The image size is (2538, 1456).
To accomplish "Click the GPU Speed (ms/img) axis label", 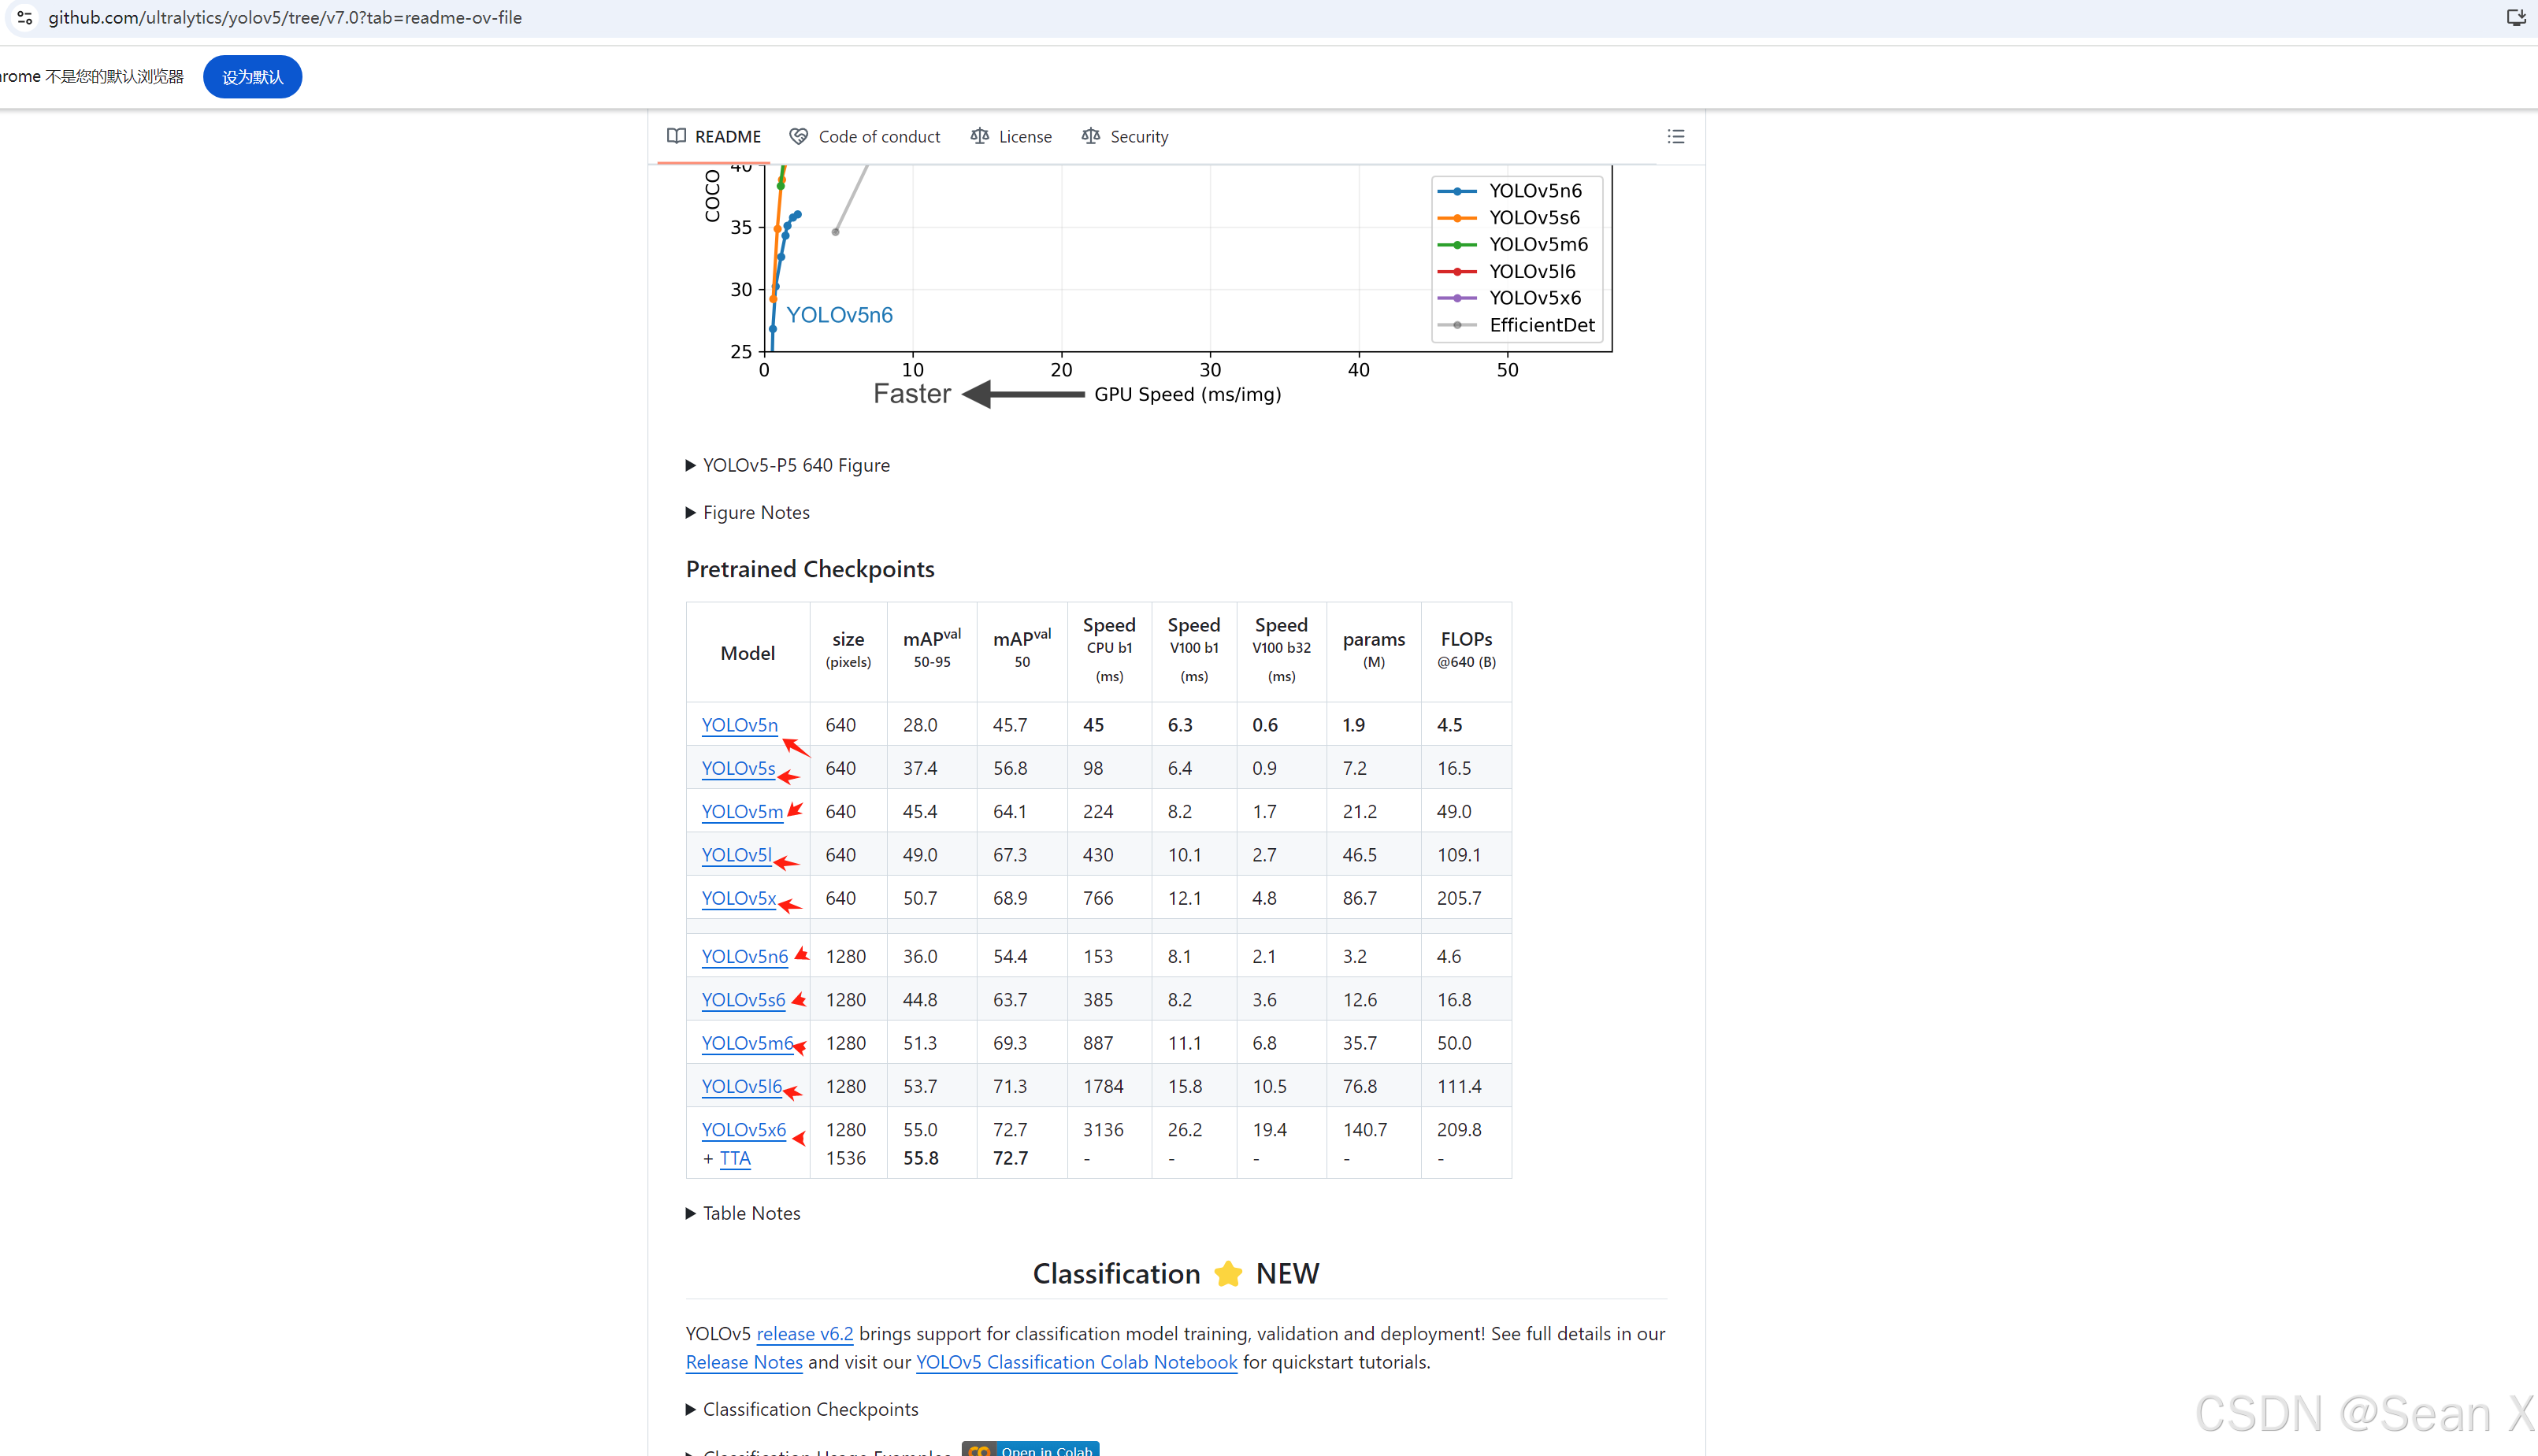I will click(1188, 394).
